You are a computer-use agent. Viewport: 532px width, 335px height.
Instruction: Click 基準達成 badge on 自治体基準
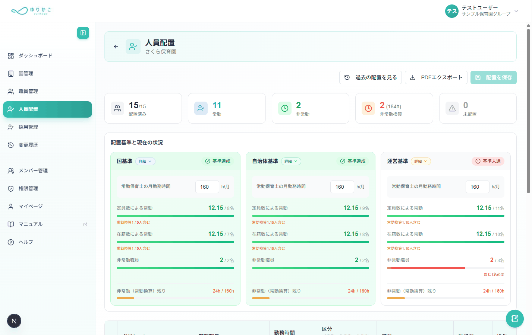coord(353,161)
